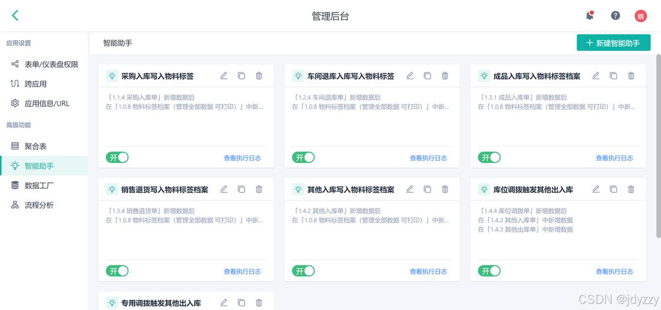The image size is (661, 310).
Task: Open 表单/仪表盘权限 in the sidebar
Action: pyautogui.click(x=51, y=64)
